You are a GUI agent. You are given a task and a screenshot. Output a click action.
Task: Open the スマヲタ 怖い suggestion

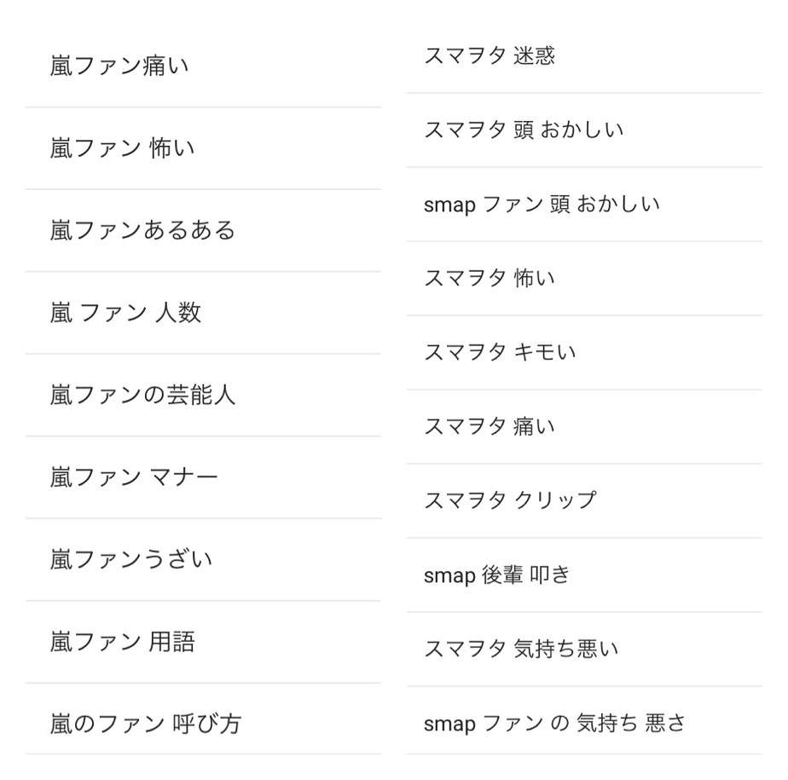[x=584, y=278]
